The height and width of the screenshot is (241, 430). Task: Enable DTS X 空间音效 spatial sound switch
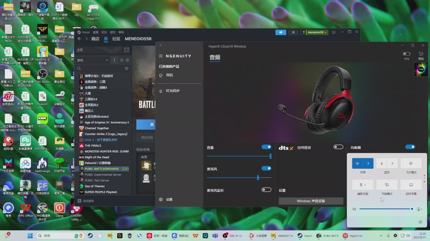click(x=338, y=147)
